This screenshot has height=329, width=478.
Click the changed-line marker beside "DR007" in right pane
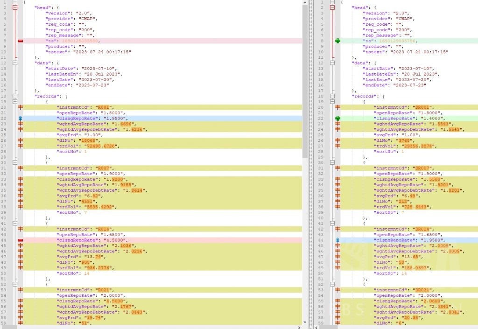click(x=337, y=168)
